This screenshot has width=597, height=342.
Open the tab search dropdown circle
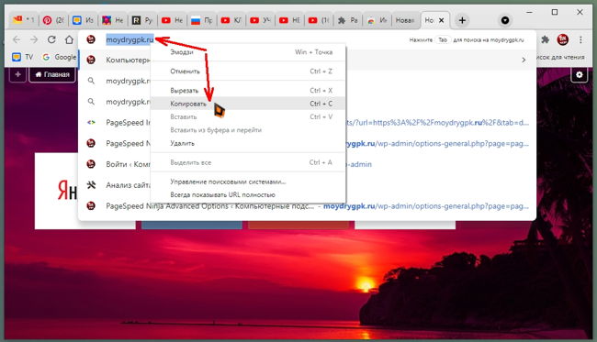(505, 20)
